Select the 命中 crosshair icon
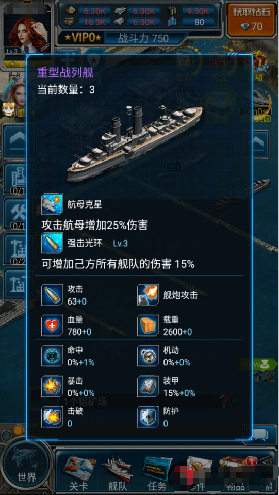279x495 pixels. (52, 356)
